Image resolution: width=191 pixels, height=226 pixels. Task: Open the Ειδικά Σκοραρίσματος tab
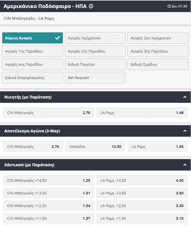[32, 78]
